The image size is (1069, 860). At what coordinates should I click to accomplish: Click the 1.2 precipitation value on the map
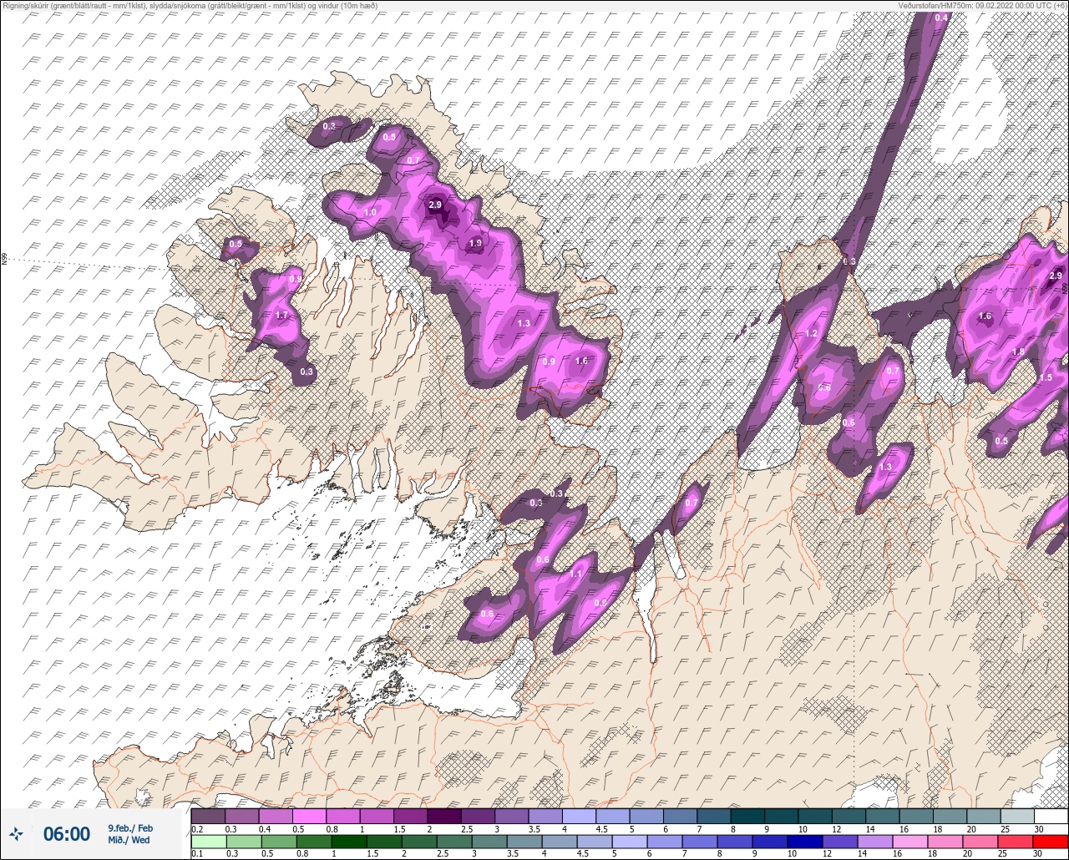tap(811, 334)
